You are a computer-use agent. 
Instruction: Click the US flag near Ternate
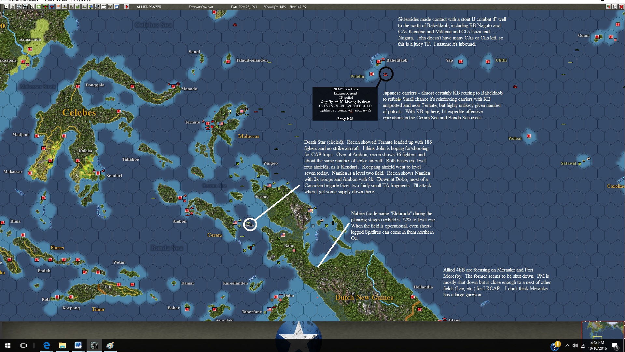point(221,124)
